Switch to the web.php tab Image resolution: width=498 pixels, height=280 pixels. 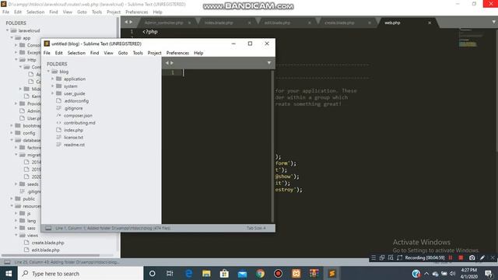tap(392, 23)
